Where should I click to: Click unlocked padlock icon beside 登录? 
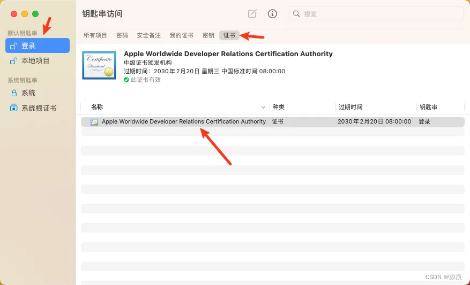pos(13,46)
